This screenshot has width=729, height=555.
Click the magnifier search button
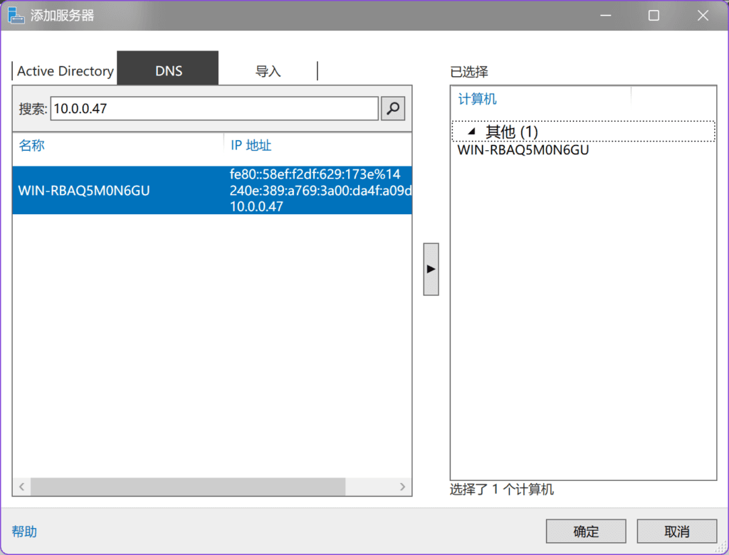[393, 109]
